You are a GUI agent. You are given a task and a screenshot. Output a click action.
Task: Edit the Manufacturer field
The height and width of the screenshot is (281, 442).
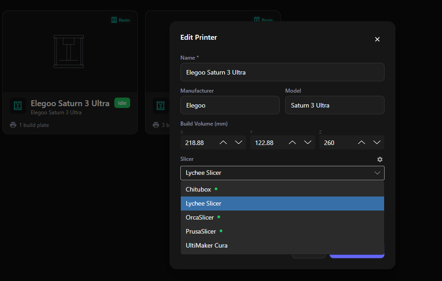[x=230, y=105]
